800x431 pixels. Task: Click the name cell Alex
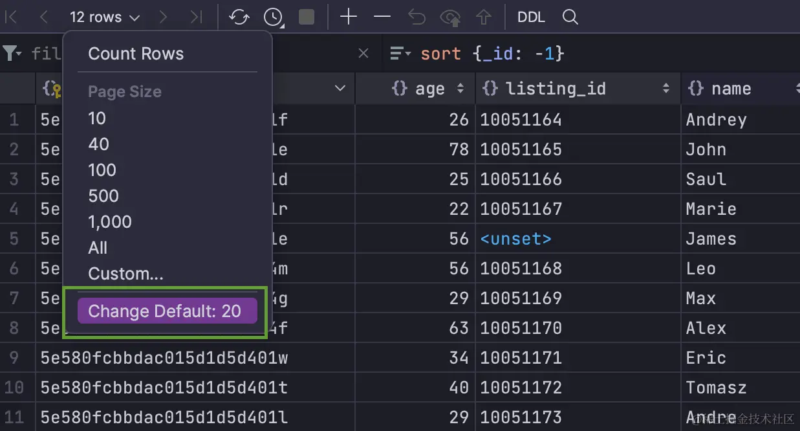tap(741, 328)
